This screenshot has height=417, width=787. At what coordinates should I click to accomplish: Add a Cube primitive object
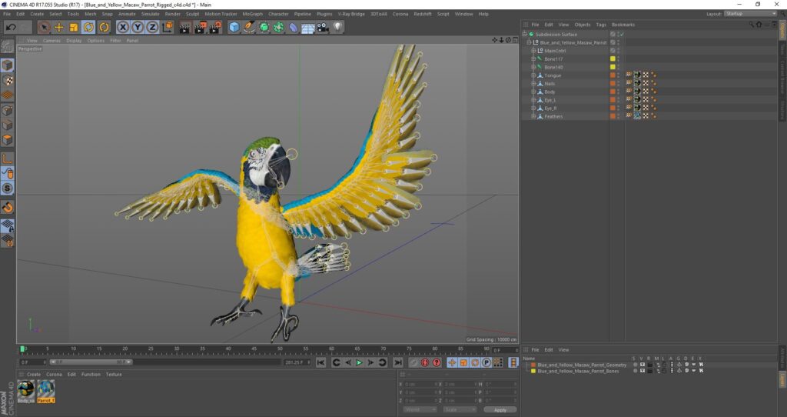[x=234, y=27]
